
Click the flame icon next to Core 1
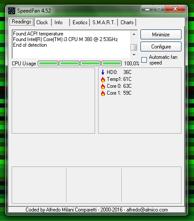pos(103,93)
